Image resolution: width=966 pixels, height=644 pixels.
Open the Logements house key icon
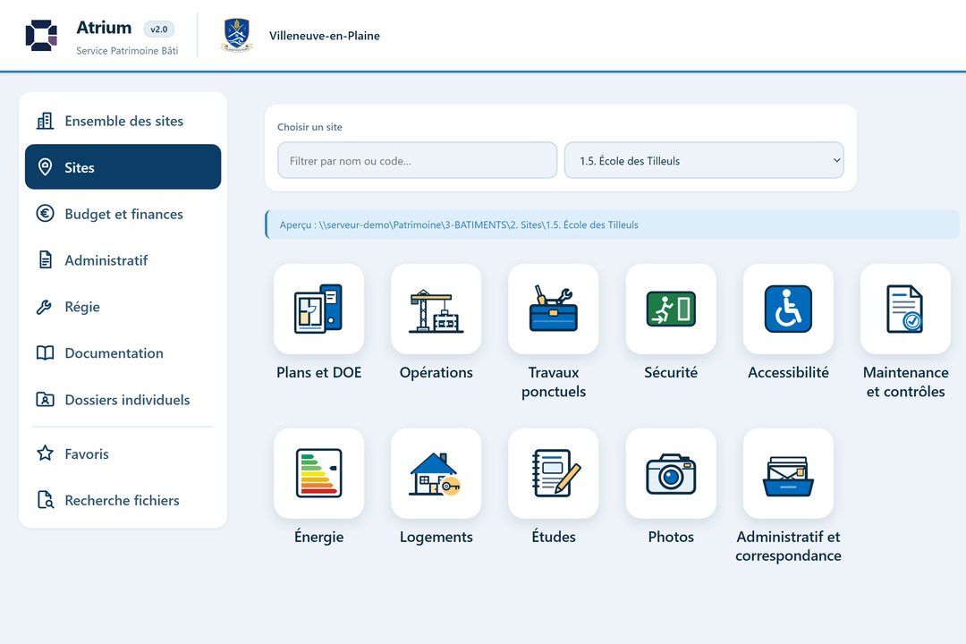(x=436, y=473)
